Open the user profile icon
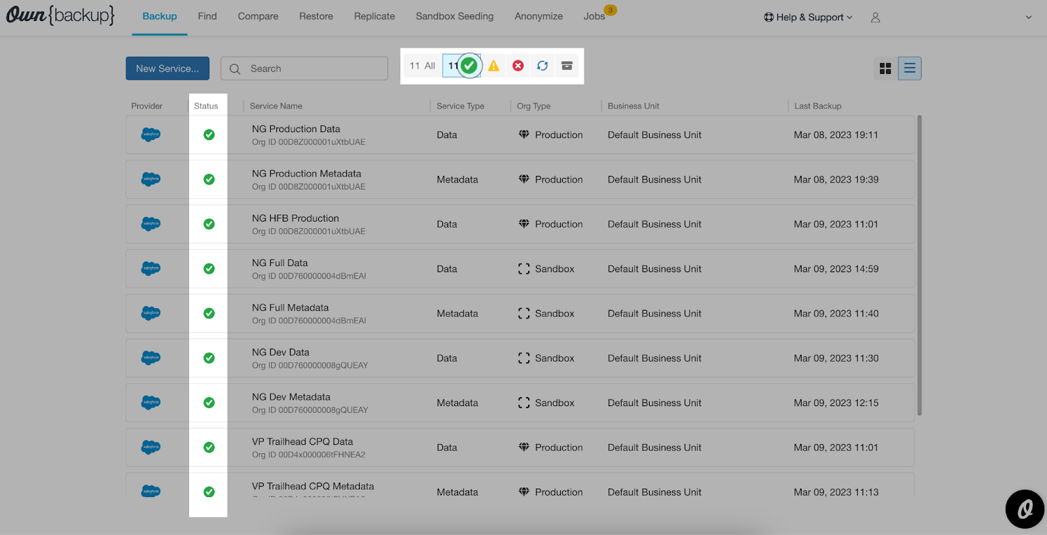Image resolution: width=1047 pixels, height=535 pixels. tap(876, 18)
